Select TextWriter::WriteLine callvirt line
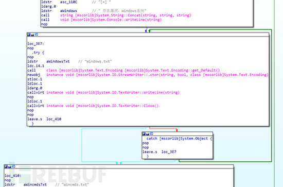The height and width of the screenshot is (187, 283). coord(103,93)
